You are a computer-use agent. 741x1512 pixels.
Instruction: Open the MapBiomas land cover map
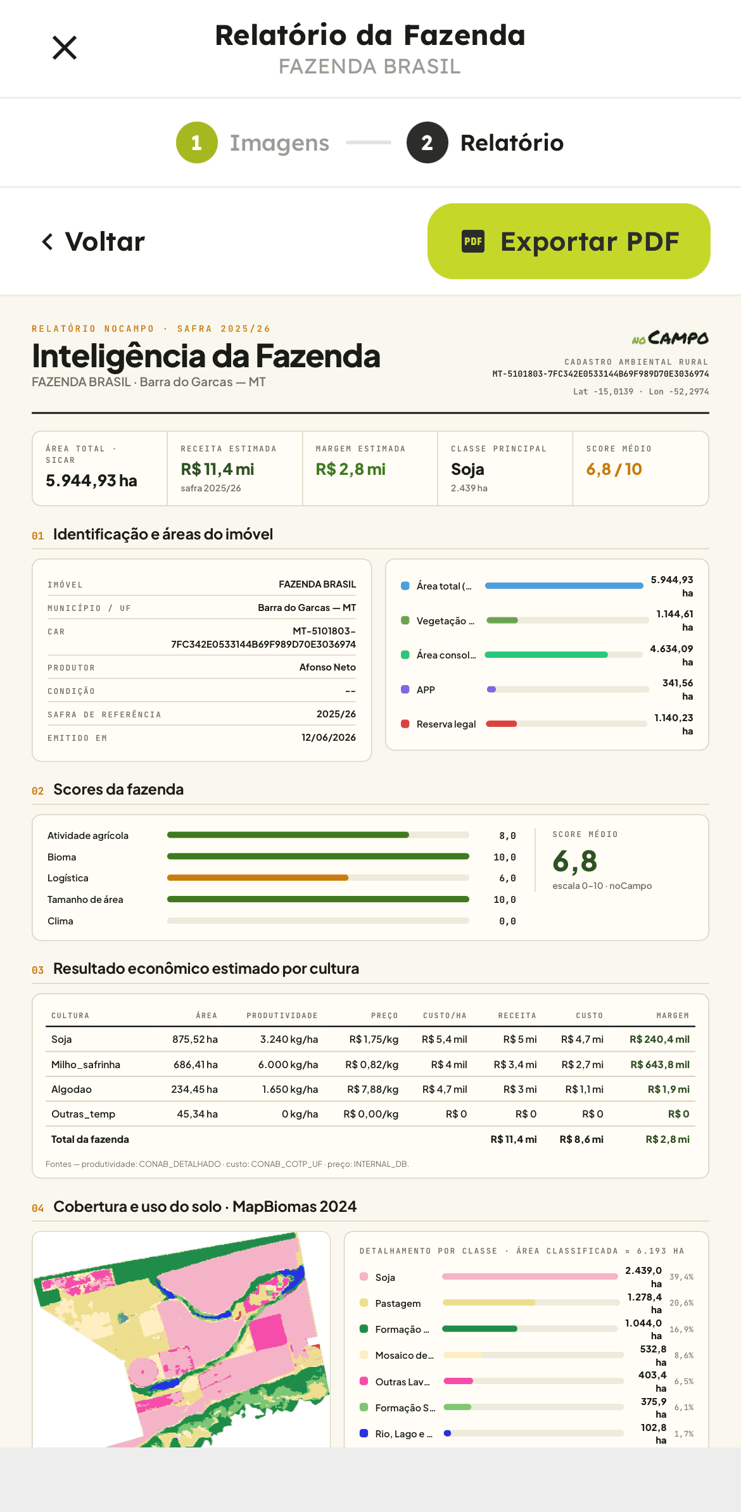coord(181,1339)
